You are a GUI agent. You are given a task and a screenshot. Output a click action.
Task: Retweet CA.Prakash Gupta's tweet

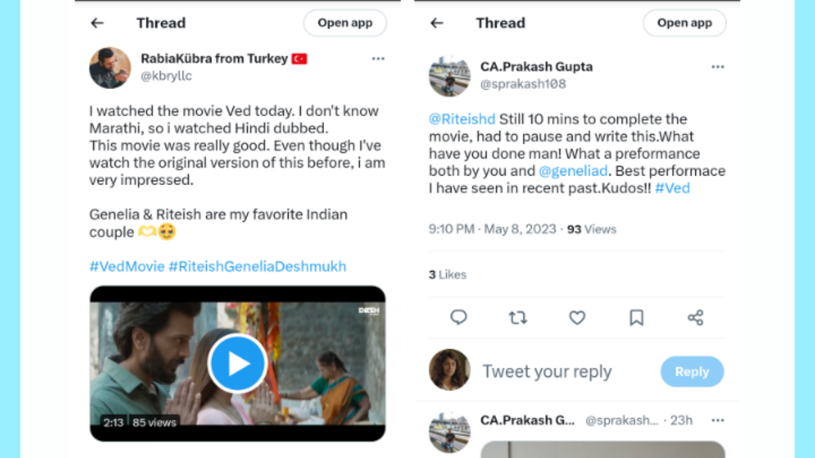(x=518, y=317)
